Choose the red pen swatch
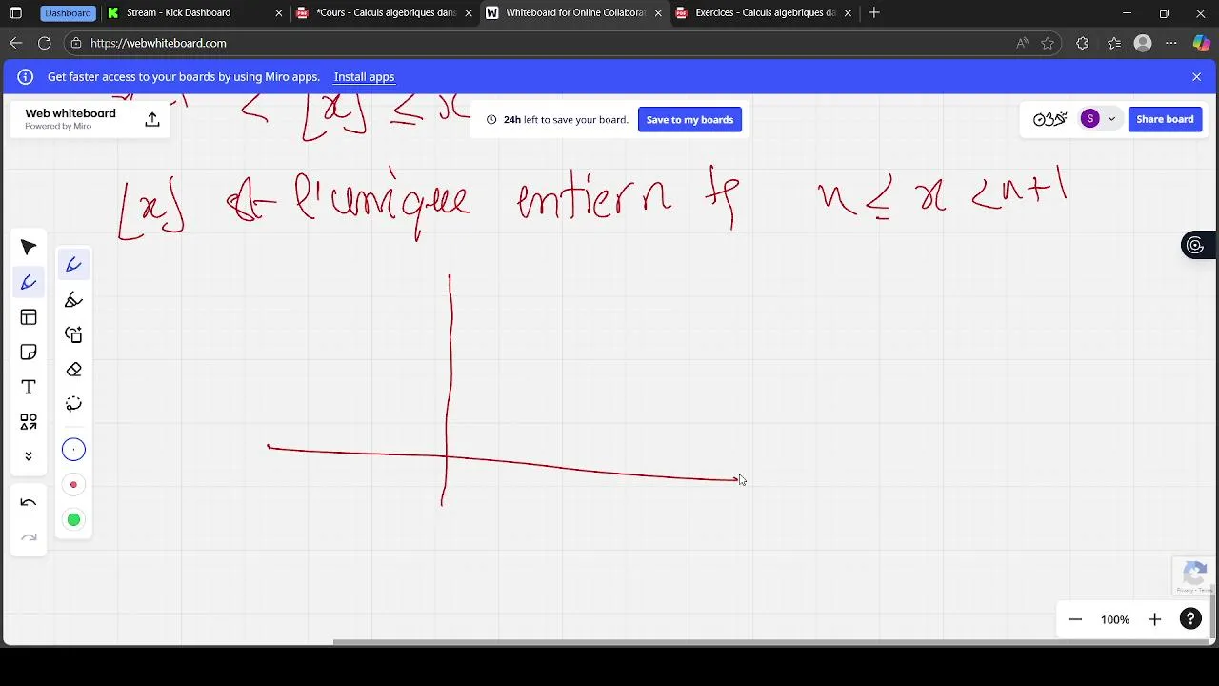 (73, 485)
